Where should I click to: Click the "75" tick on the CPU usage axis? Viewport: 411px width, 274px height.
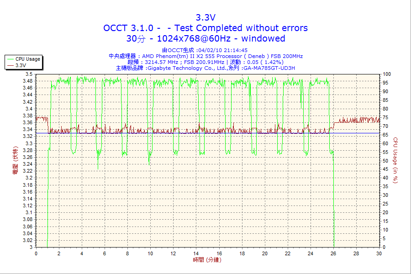pos(385,117)
